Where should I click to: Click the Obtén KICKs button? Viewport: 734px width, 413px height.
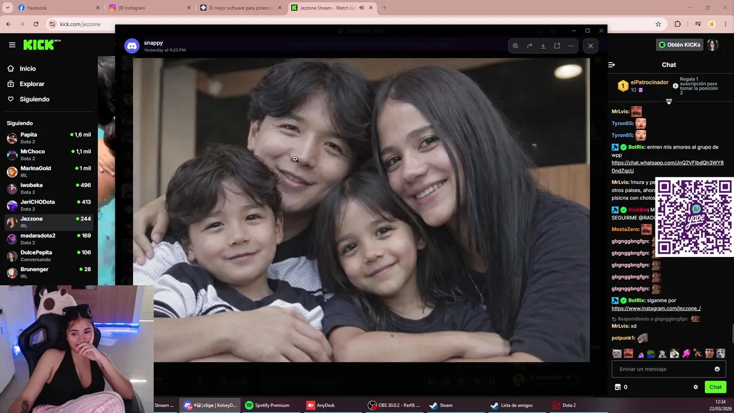coord(680,45)
